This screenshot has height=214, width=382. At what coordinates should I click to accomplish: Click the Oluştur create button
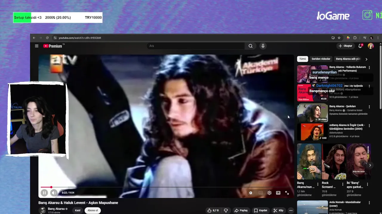point(345,46)
